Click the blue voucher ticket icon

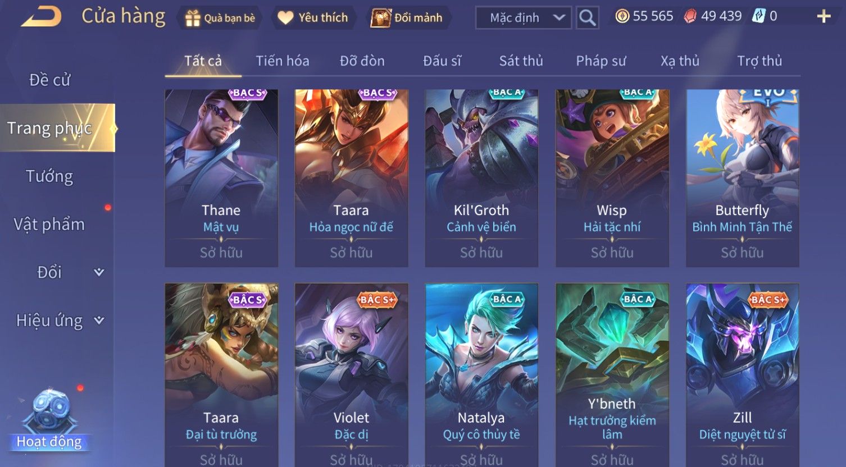[x=758, y=16]
